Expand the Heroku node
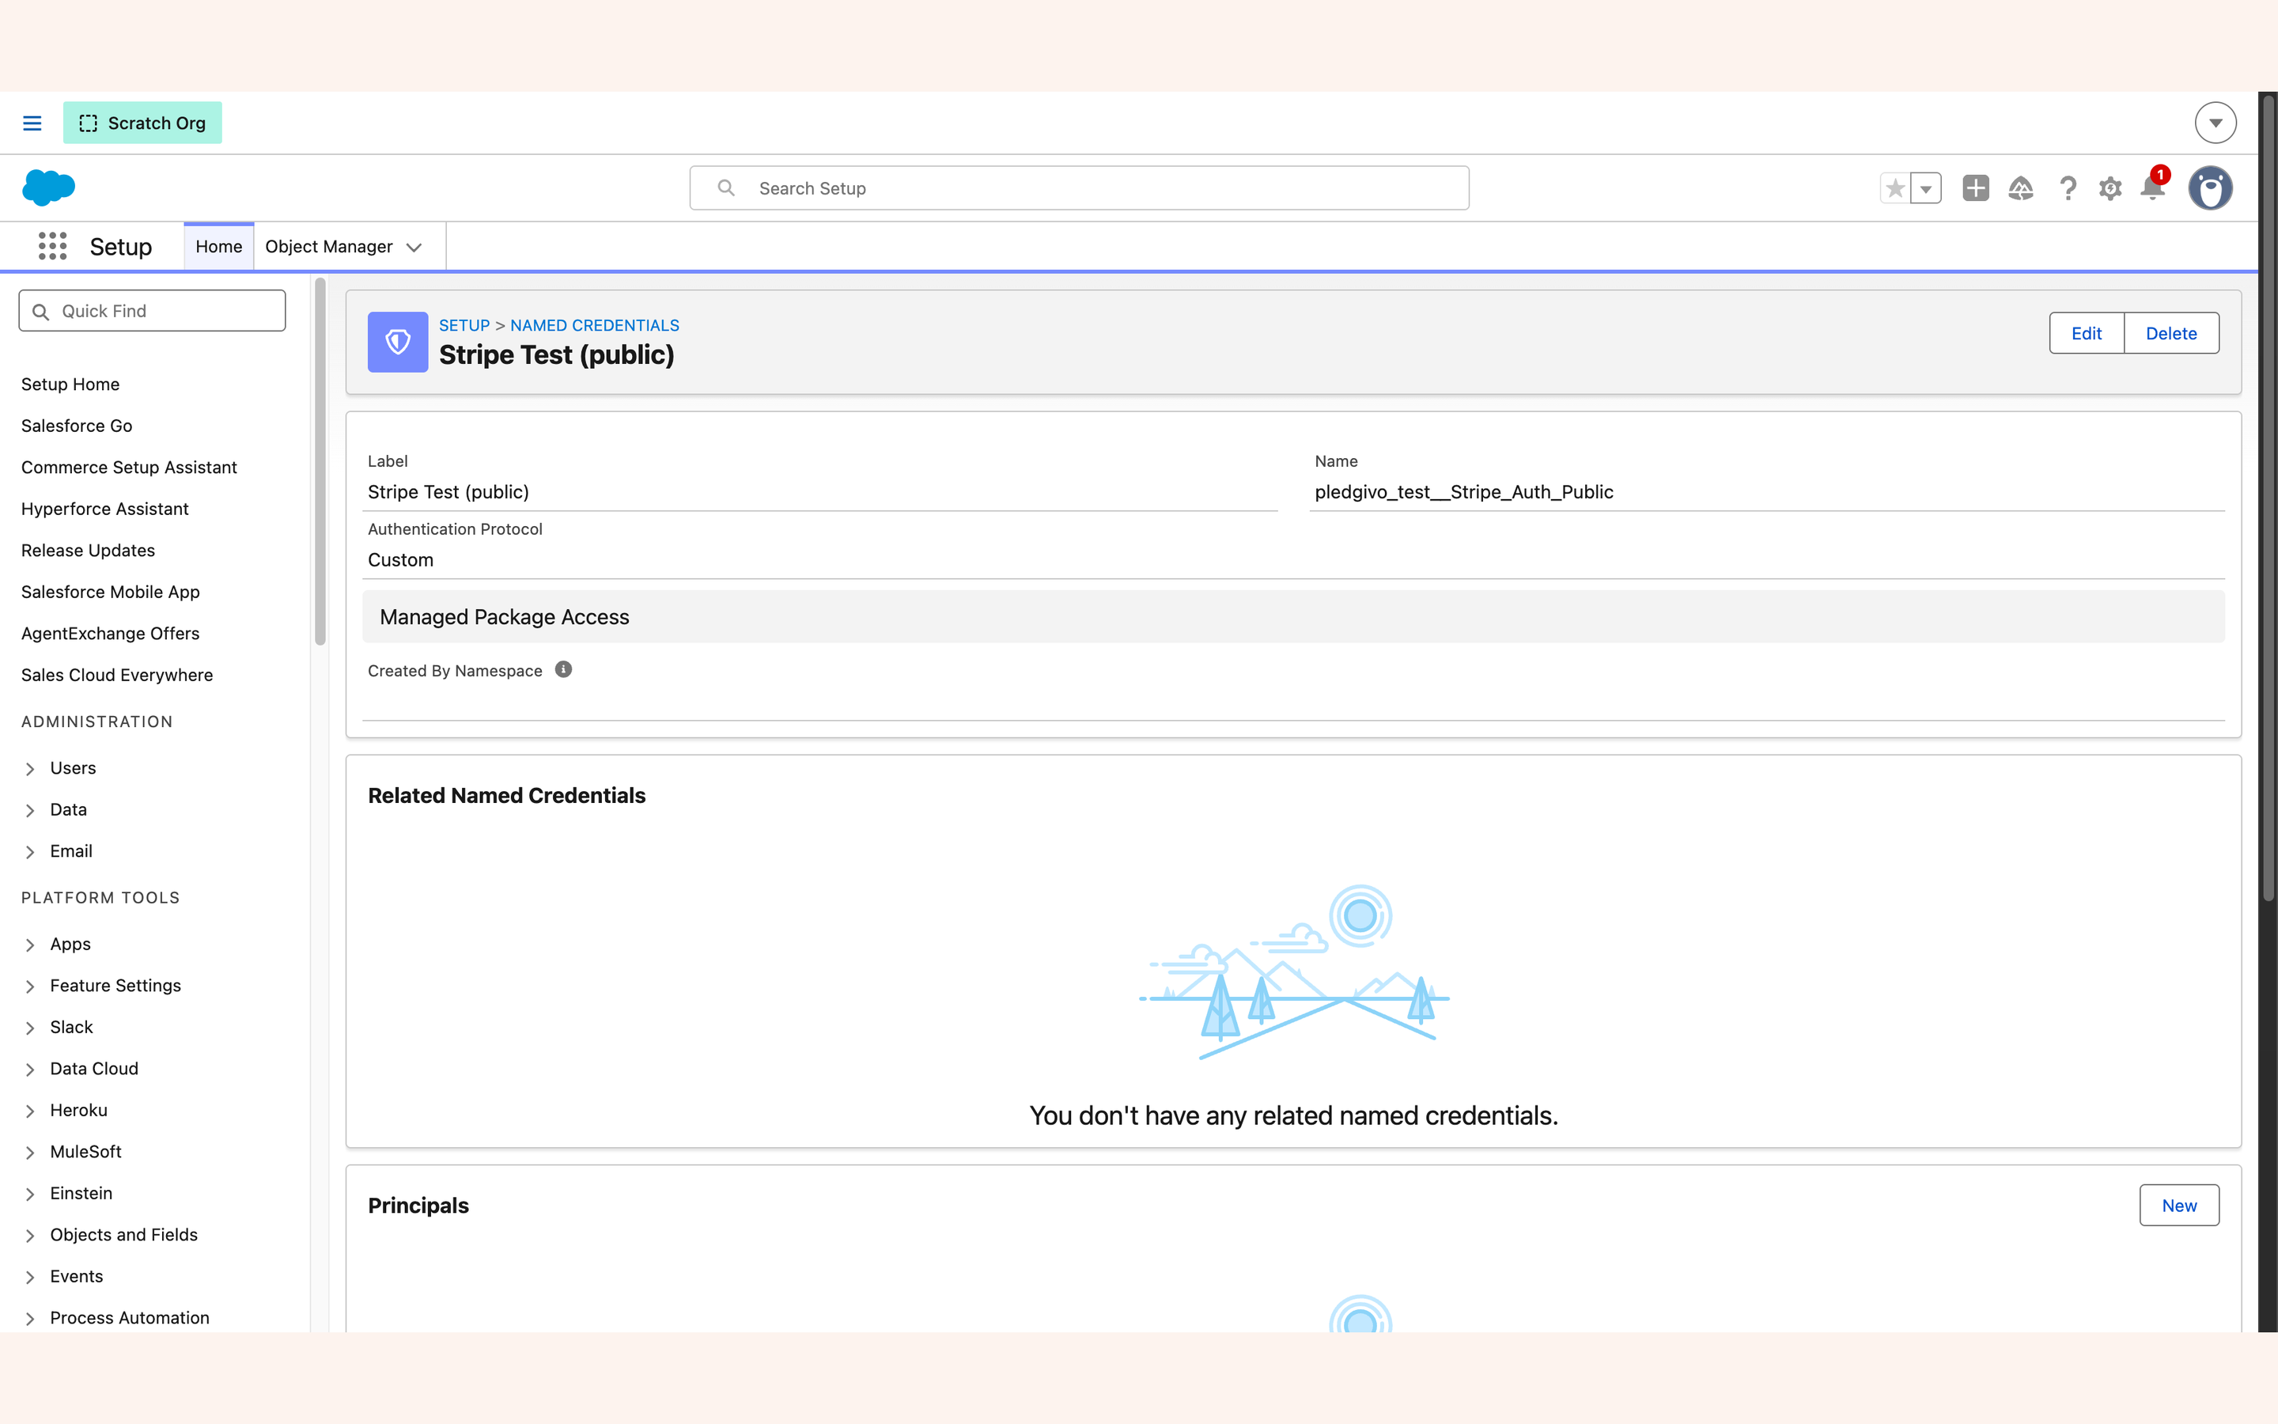Screen dimensions: 2278x1424 [30, 1111]
